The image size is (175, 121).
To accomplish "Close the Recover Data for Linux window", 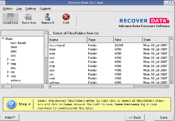I will click(x=171, y=2).
